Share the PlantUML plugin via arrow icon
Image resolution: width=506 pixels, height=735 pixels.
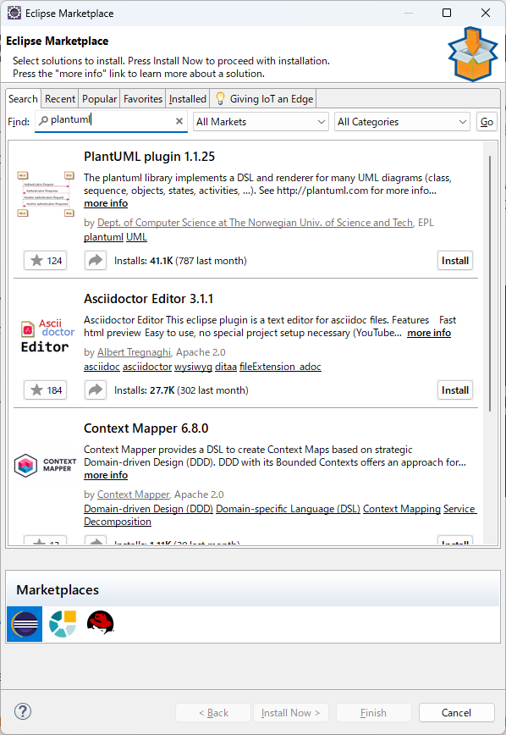[96, 261]
